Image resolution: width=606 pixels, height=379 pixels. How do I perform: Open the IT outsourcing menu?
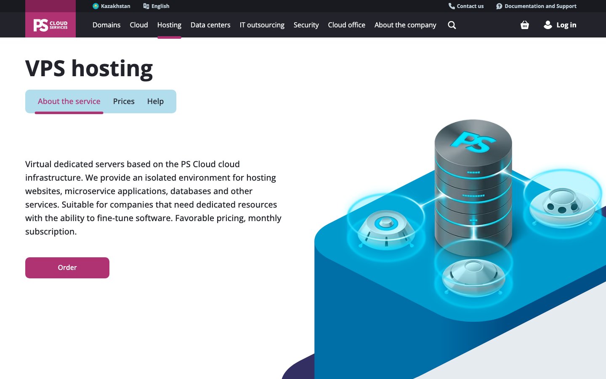click(262, 25)
